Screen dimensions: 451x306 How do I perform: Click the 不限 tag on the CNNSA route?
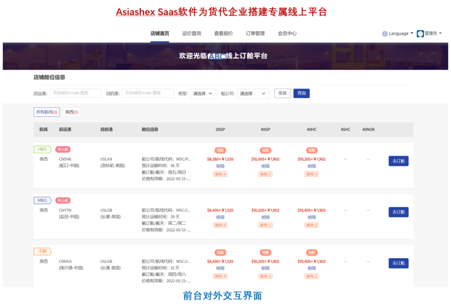[x=42, y=251]
